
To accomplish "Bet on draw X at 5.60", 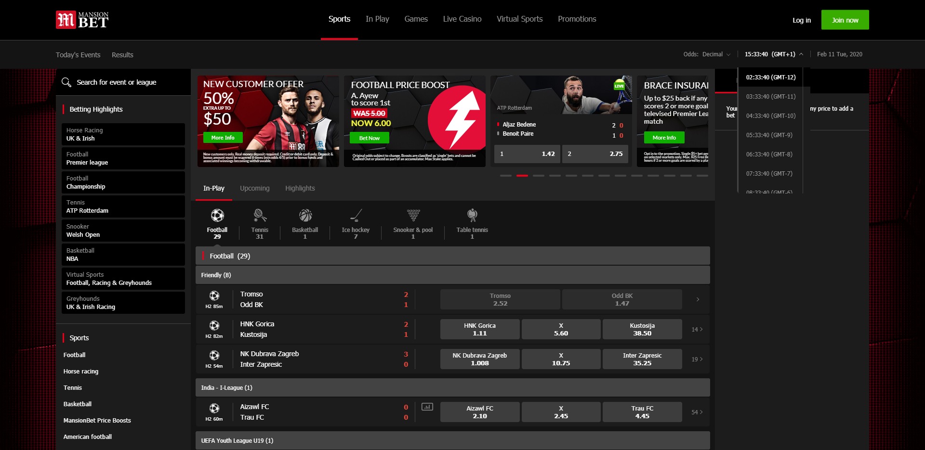I will (561, 329).
